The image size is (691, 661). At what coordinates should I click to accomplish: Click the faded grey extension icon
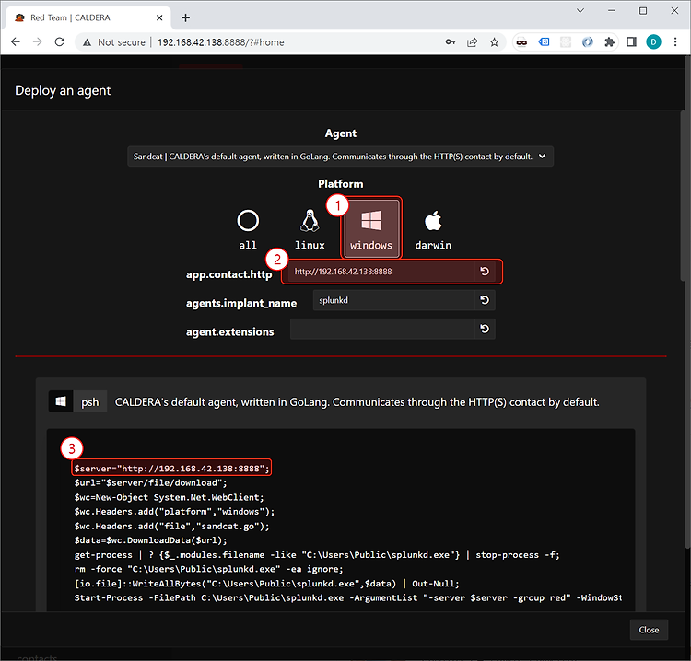566,41
